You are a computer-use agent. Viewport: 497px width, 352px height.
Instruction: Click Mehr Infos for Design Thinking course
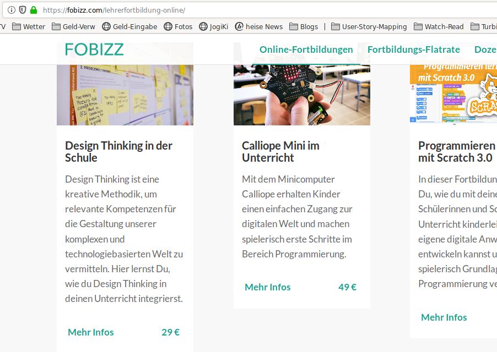91,332
